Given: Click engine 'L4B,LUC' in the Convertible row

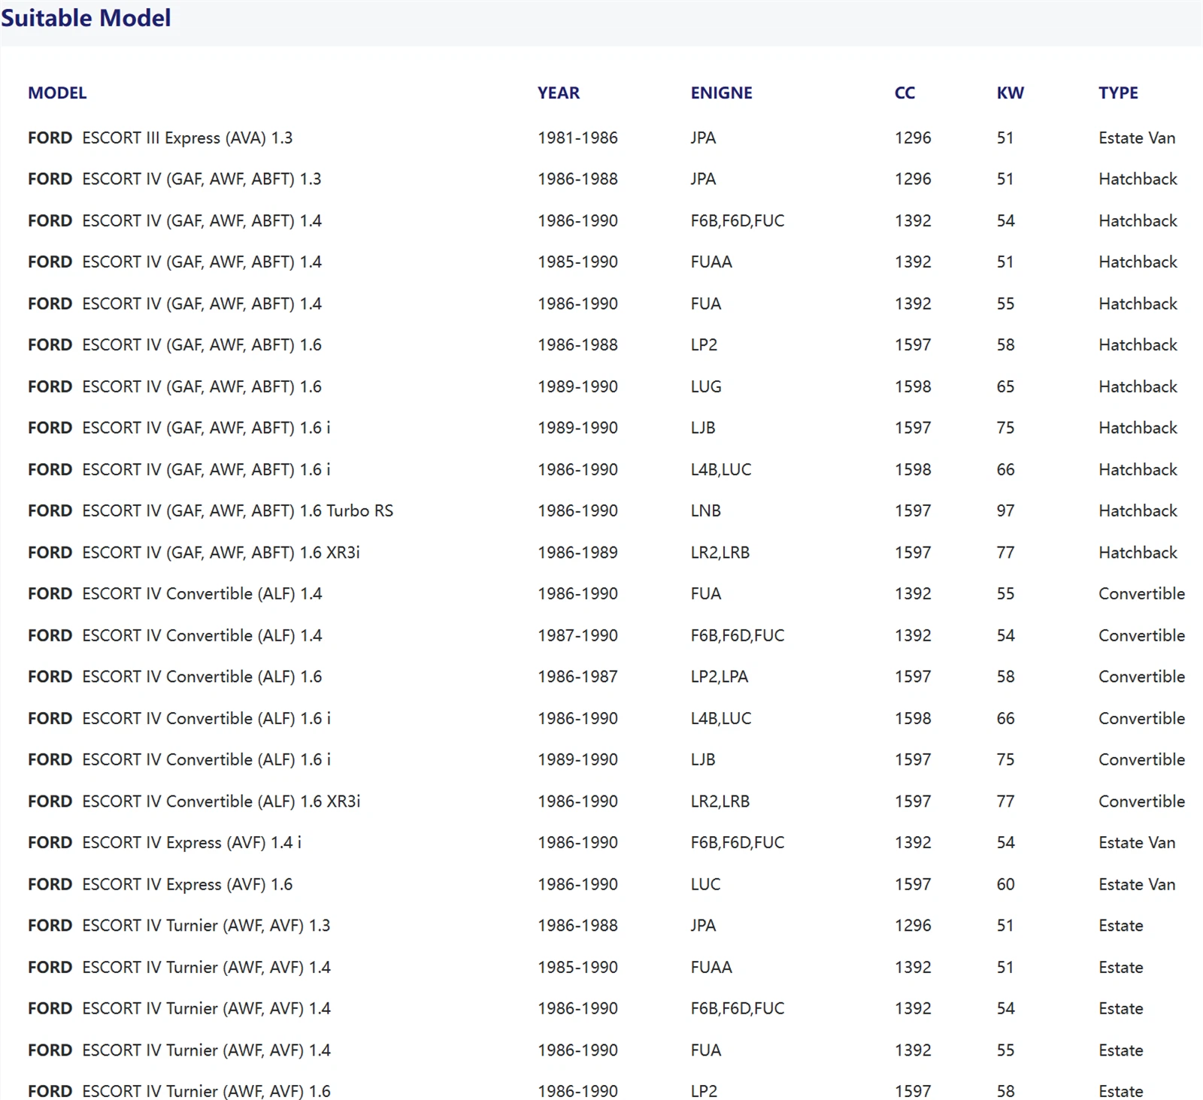Looking at the screenshot, I should tap(721, 718).
